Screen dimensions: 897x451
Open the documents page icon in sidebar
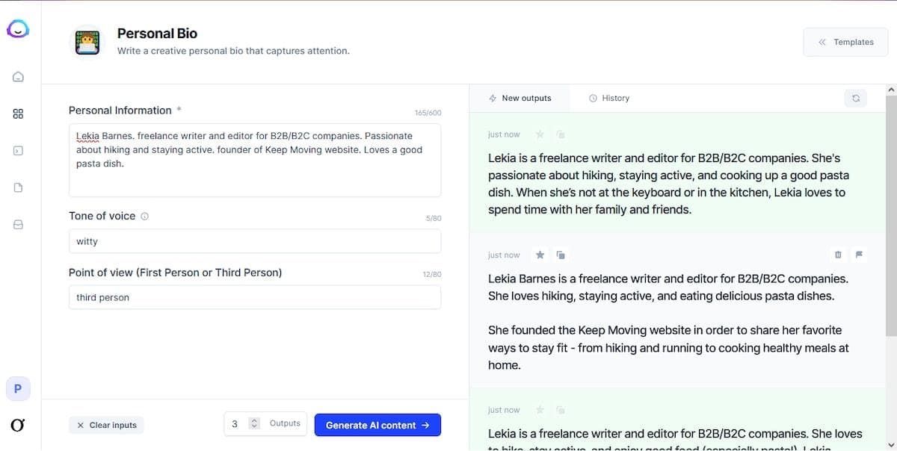(19, 187)
